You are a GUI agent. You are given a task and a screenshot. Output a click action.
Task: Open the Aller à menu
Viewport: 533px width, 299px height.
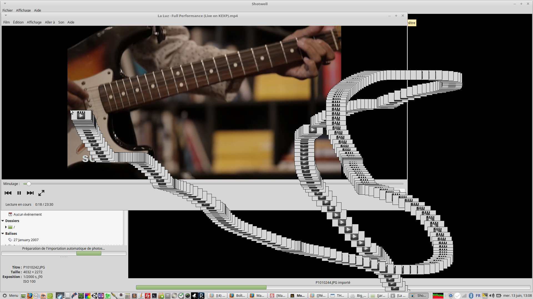[50, 22]
